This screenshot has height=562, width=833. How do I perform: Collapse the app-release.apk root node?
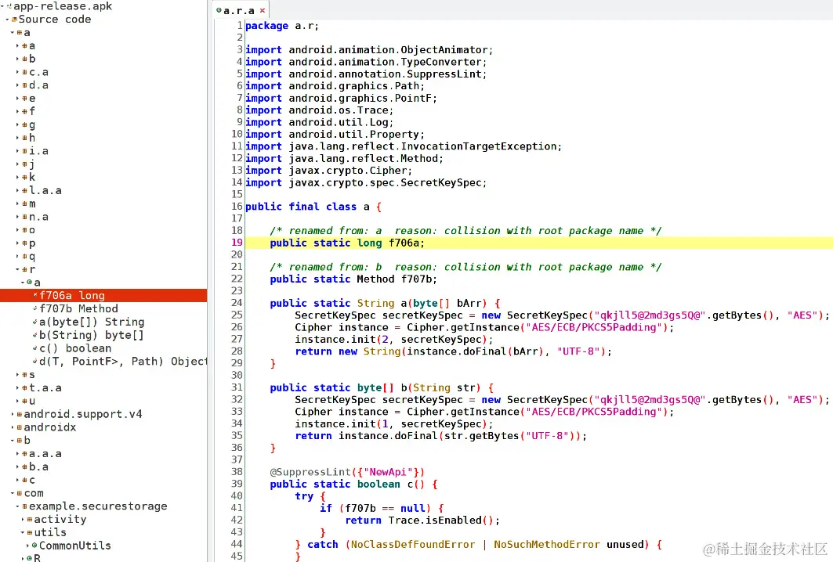pyautogui.click(x=2, y=5)
